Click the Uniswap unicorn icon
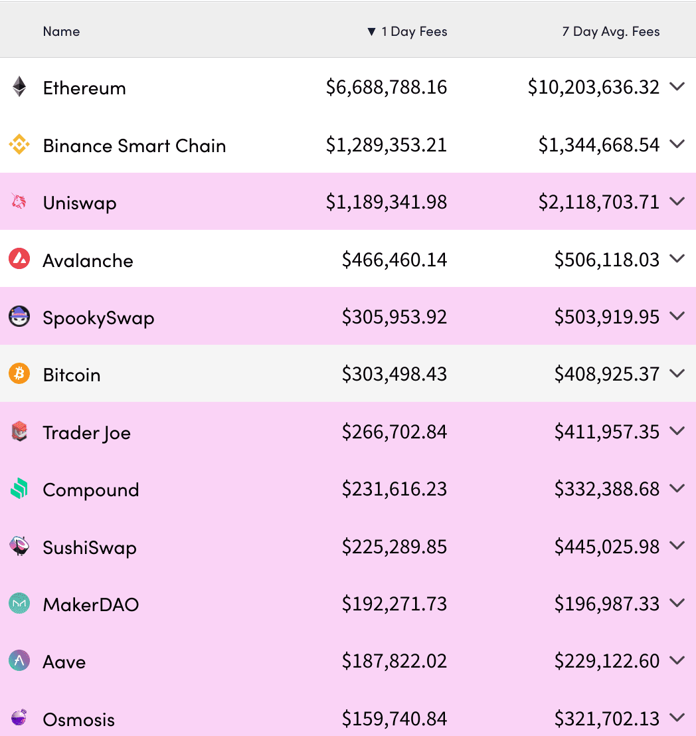This screenshot has width=696, height=736. coord(19,202)
